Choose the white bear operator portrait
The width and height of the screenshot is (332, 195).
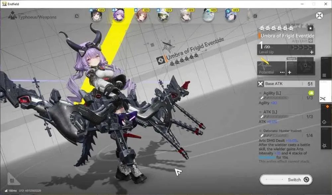(x=208, y=16)
